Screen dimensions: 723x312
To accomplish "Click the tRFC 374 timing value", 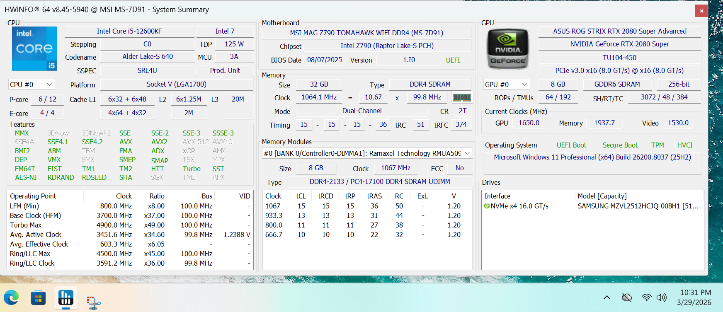I will point(461,125).
